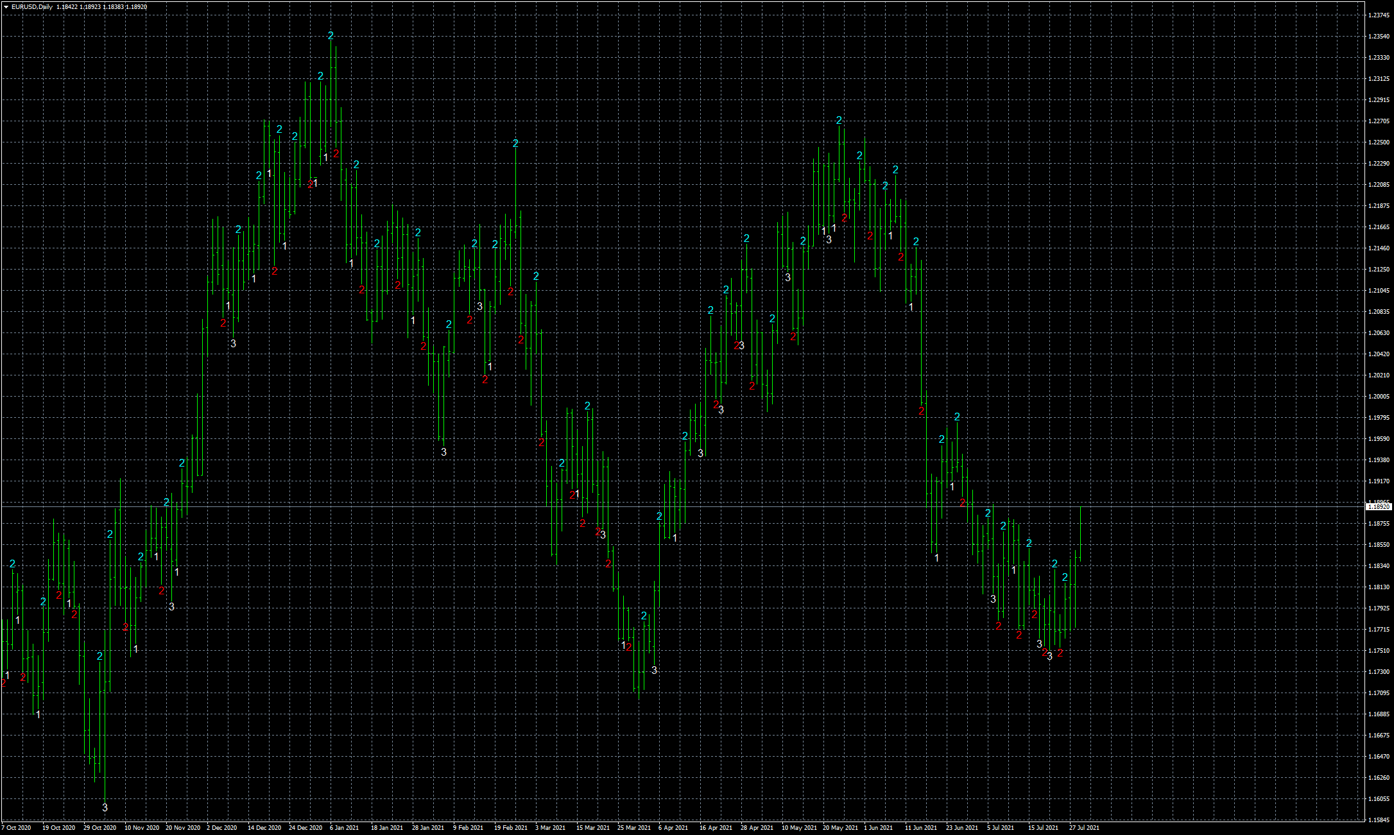Select the 1.23745 price scale label
This screenshot has width=1394, height=835.
pyautogui.click(x=1379, y=15)
